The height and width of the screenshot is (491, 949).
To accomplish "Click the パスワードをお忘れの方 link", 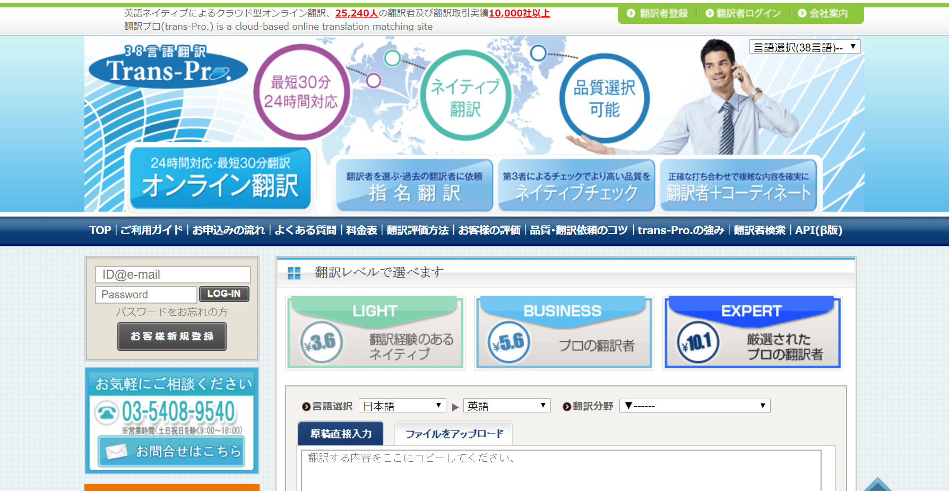I will [171, 312].
